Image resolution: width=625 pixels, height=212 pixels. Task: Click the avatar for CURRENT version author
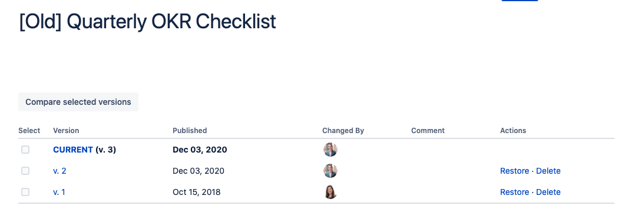[x=330, y=150]
